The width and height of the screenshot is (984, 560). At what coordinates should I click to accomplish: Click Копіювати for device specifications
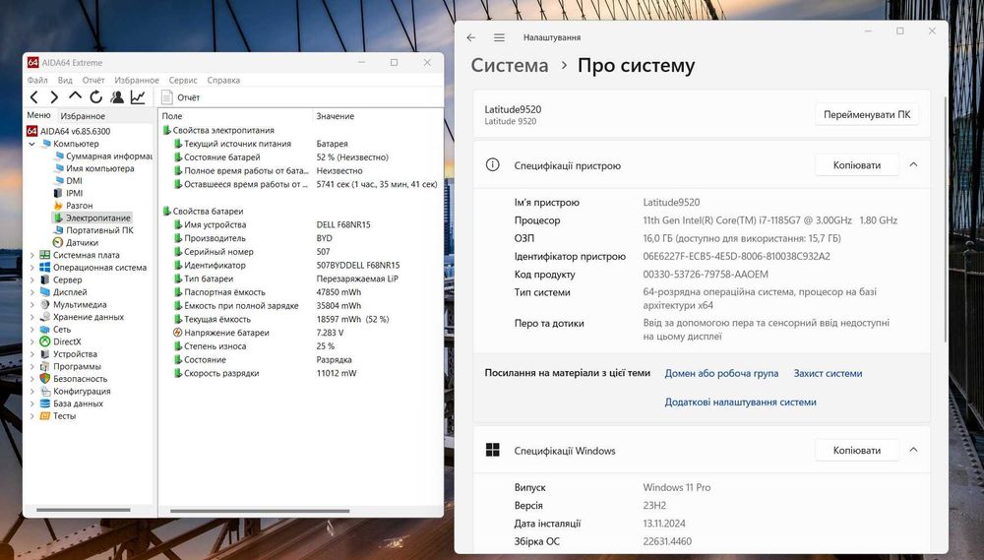[857, 165]
